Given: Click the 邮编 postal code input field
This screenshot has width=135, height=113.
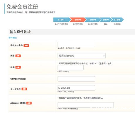Looking at the screenshot, I should [70, 68].
